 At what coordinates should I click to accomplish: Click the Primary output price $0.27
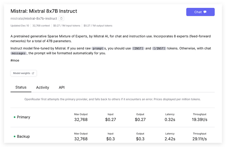tap(140, 119)
